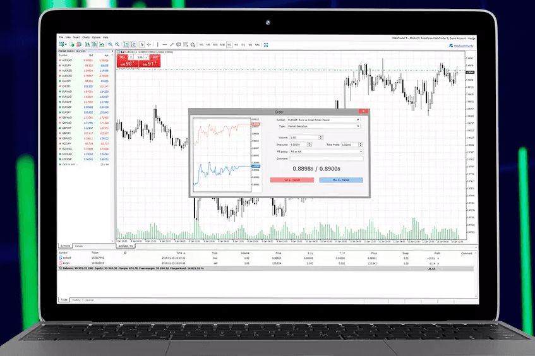
Task: Select the H4 timeframe button
Action: [x=236, y=45]
